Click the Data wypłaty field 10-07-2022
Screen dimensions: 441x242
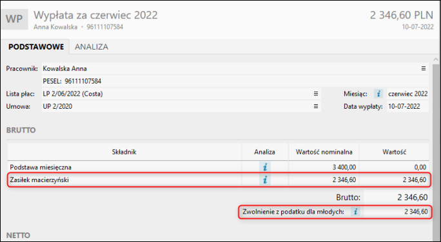pyautogui.click(x=408, y=106)
